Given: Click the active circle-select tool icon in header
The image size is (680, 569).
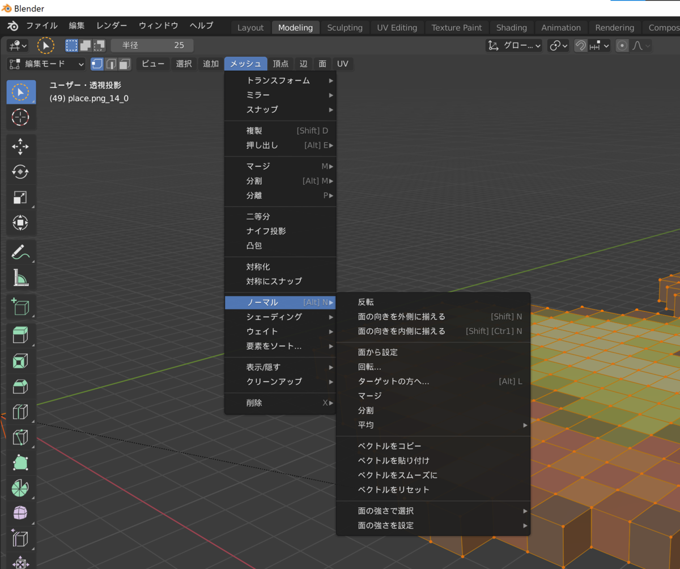Looking at the screenshot, I should pyautogui.click(x=45, y=45).
